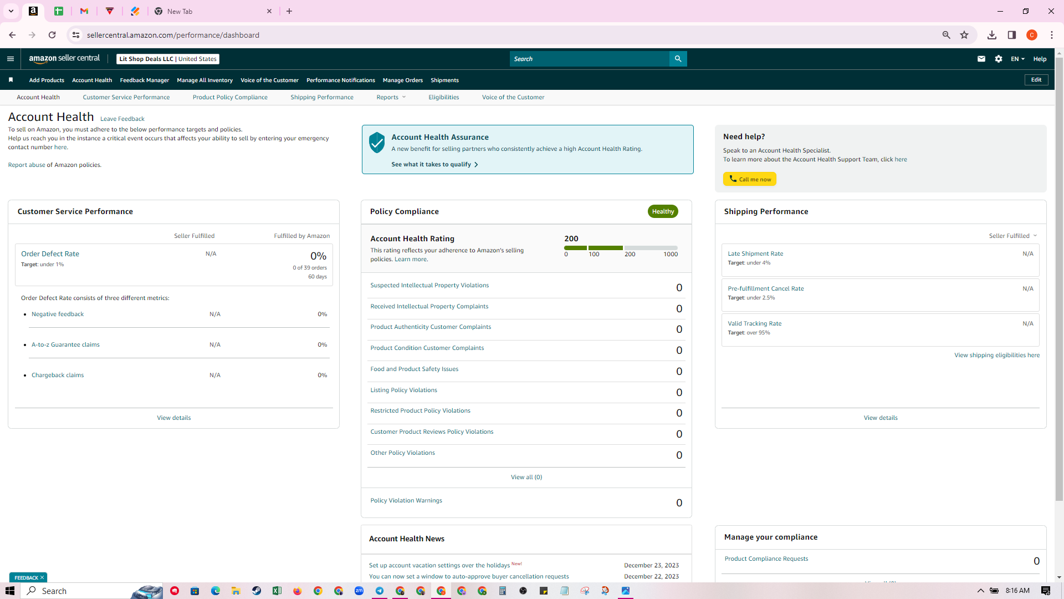The height and width of the screenshot is (599, 1064).
Task: Switch to the Gmail pinned tab
Action: [x=84, y=11]
